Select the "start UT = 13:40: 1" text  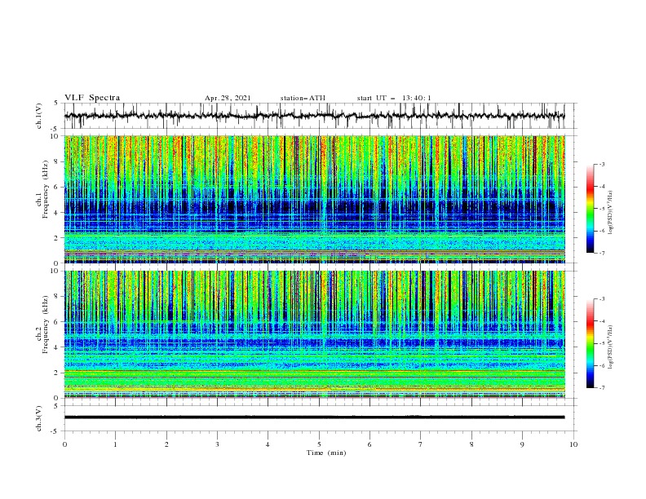click(394, 98)
